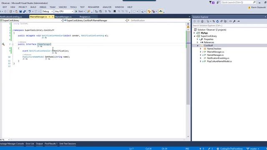The width and height of the screenshot is (267, 150).
Task: Click the Home icon in Solution Explorer
Action: pyautogui.click(x=202, y=21)
